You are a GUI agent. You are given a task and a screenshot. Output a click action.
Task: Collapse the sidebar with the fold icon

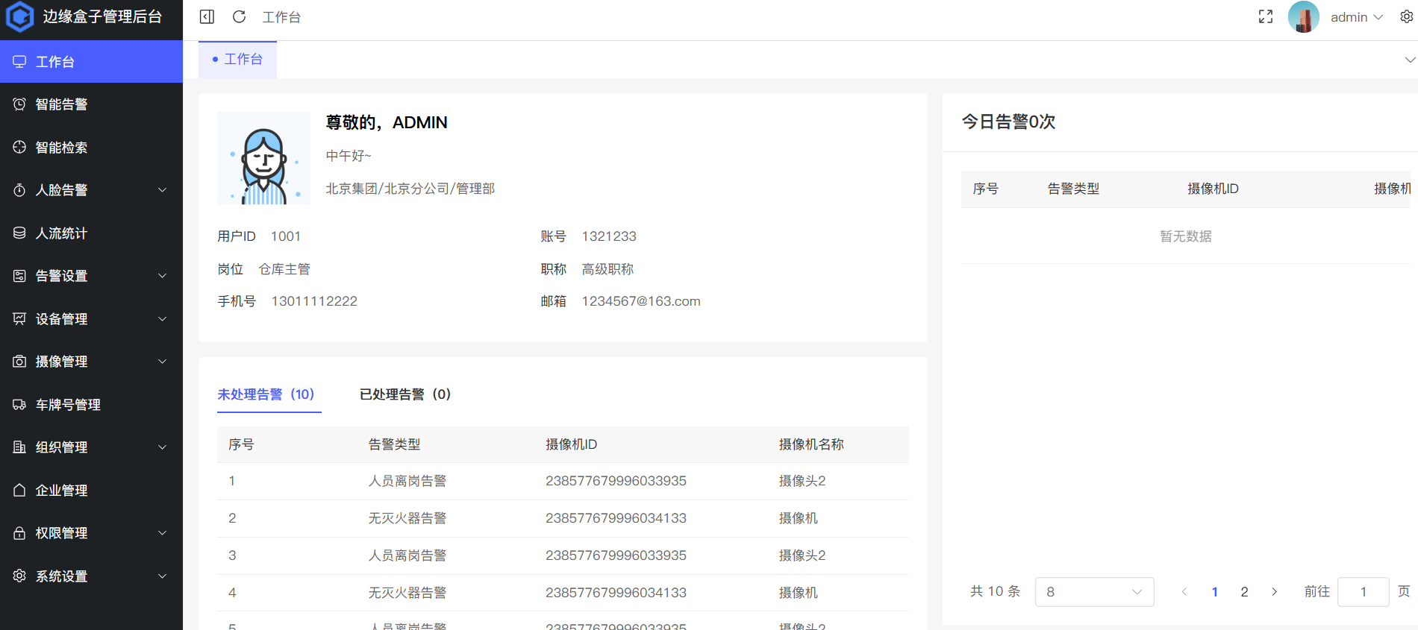point(207,16)
